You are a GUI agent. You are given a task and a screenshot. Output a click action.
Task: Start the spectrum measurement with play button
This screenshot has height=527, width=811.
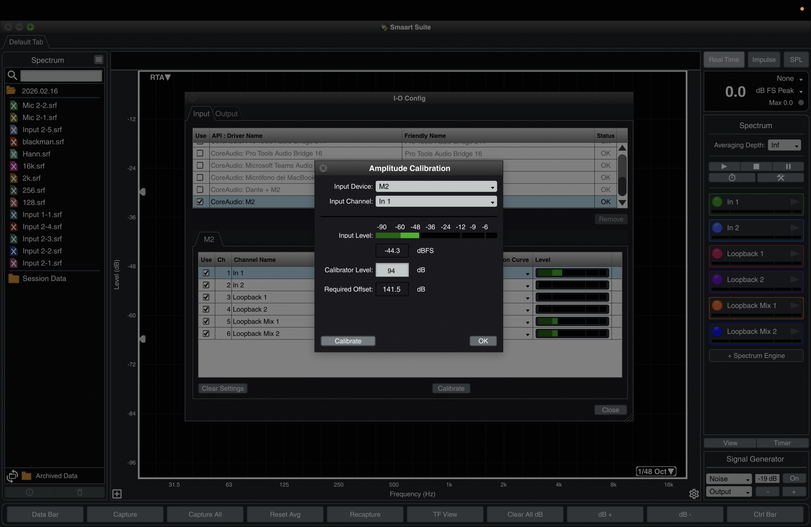point(724,166)
